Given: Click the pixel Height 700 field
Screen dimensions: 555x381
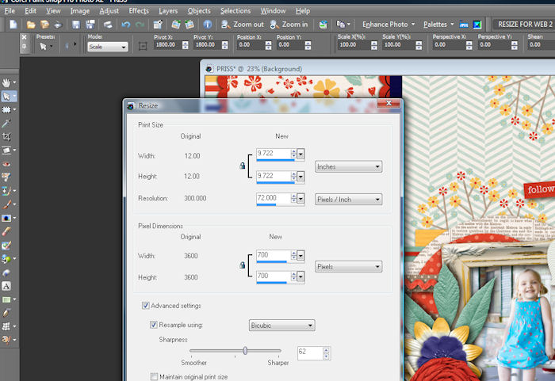Looking at the screenshot, I should coord(274,276).
